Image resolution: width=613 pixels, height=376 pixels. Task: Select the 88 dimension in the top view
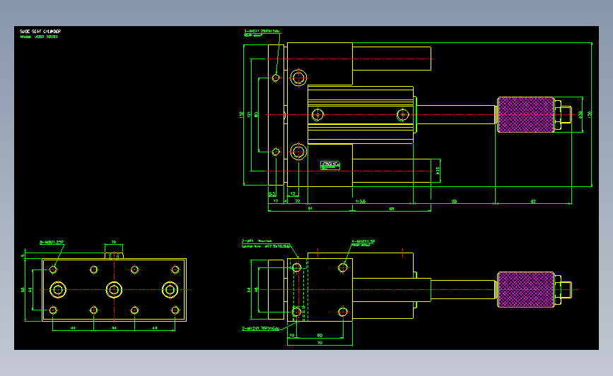coord(454,201)
